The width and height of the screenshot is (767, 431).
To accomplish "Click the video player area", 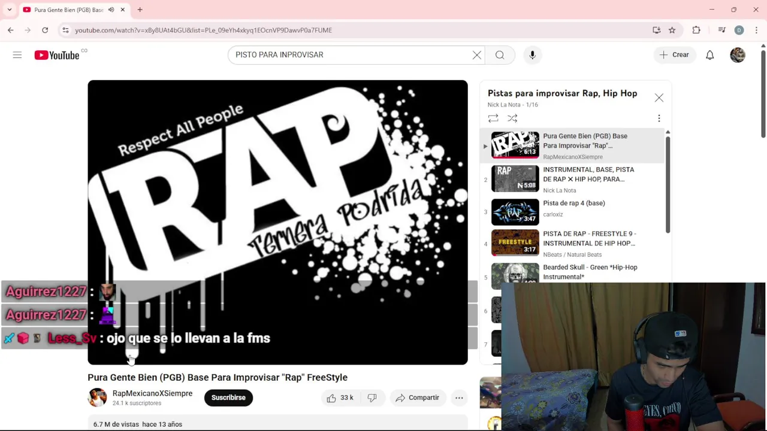I will pos(277,222).
